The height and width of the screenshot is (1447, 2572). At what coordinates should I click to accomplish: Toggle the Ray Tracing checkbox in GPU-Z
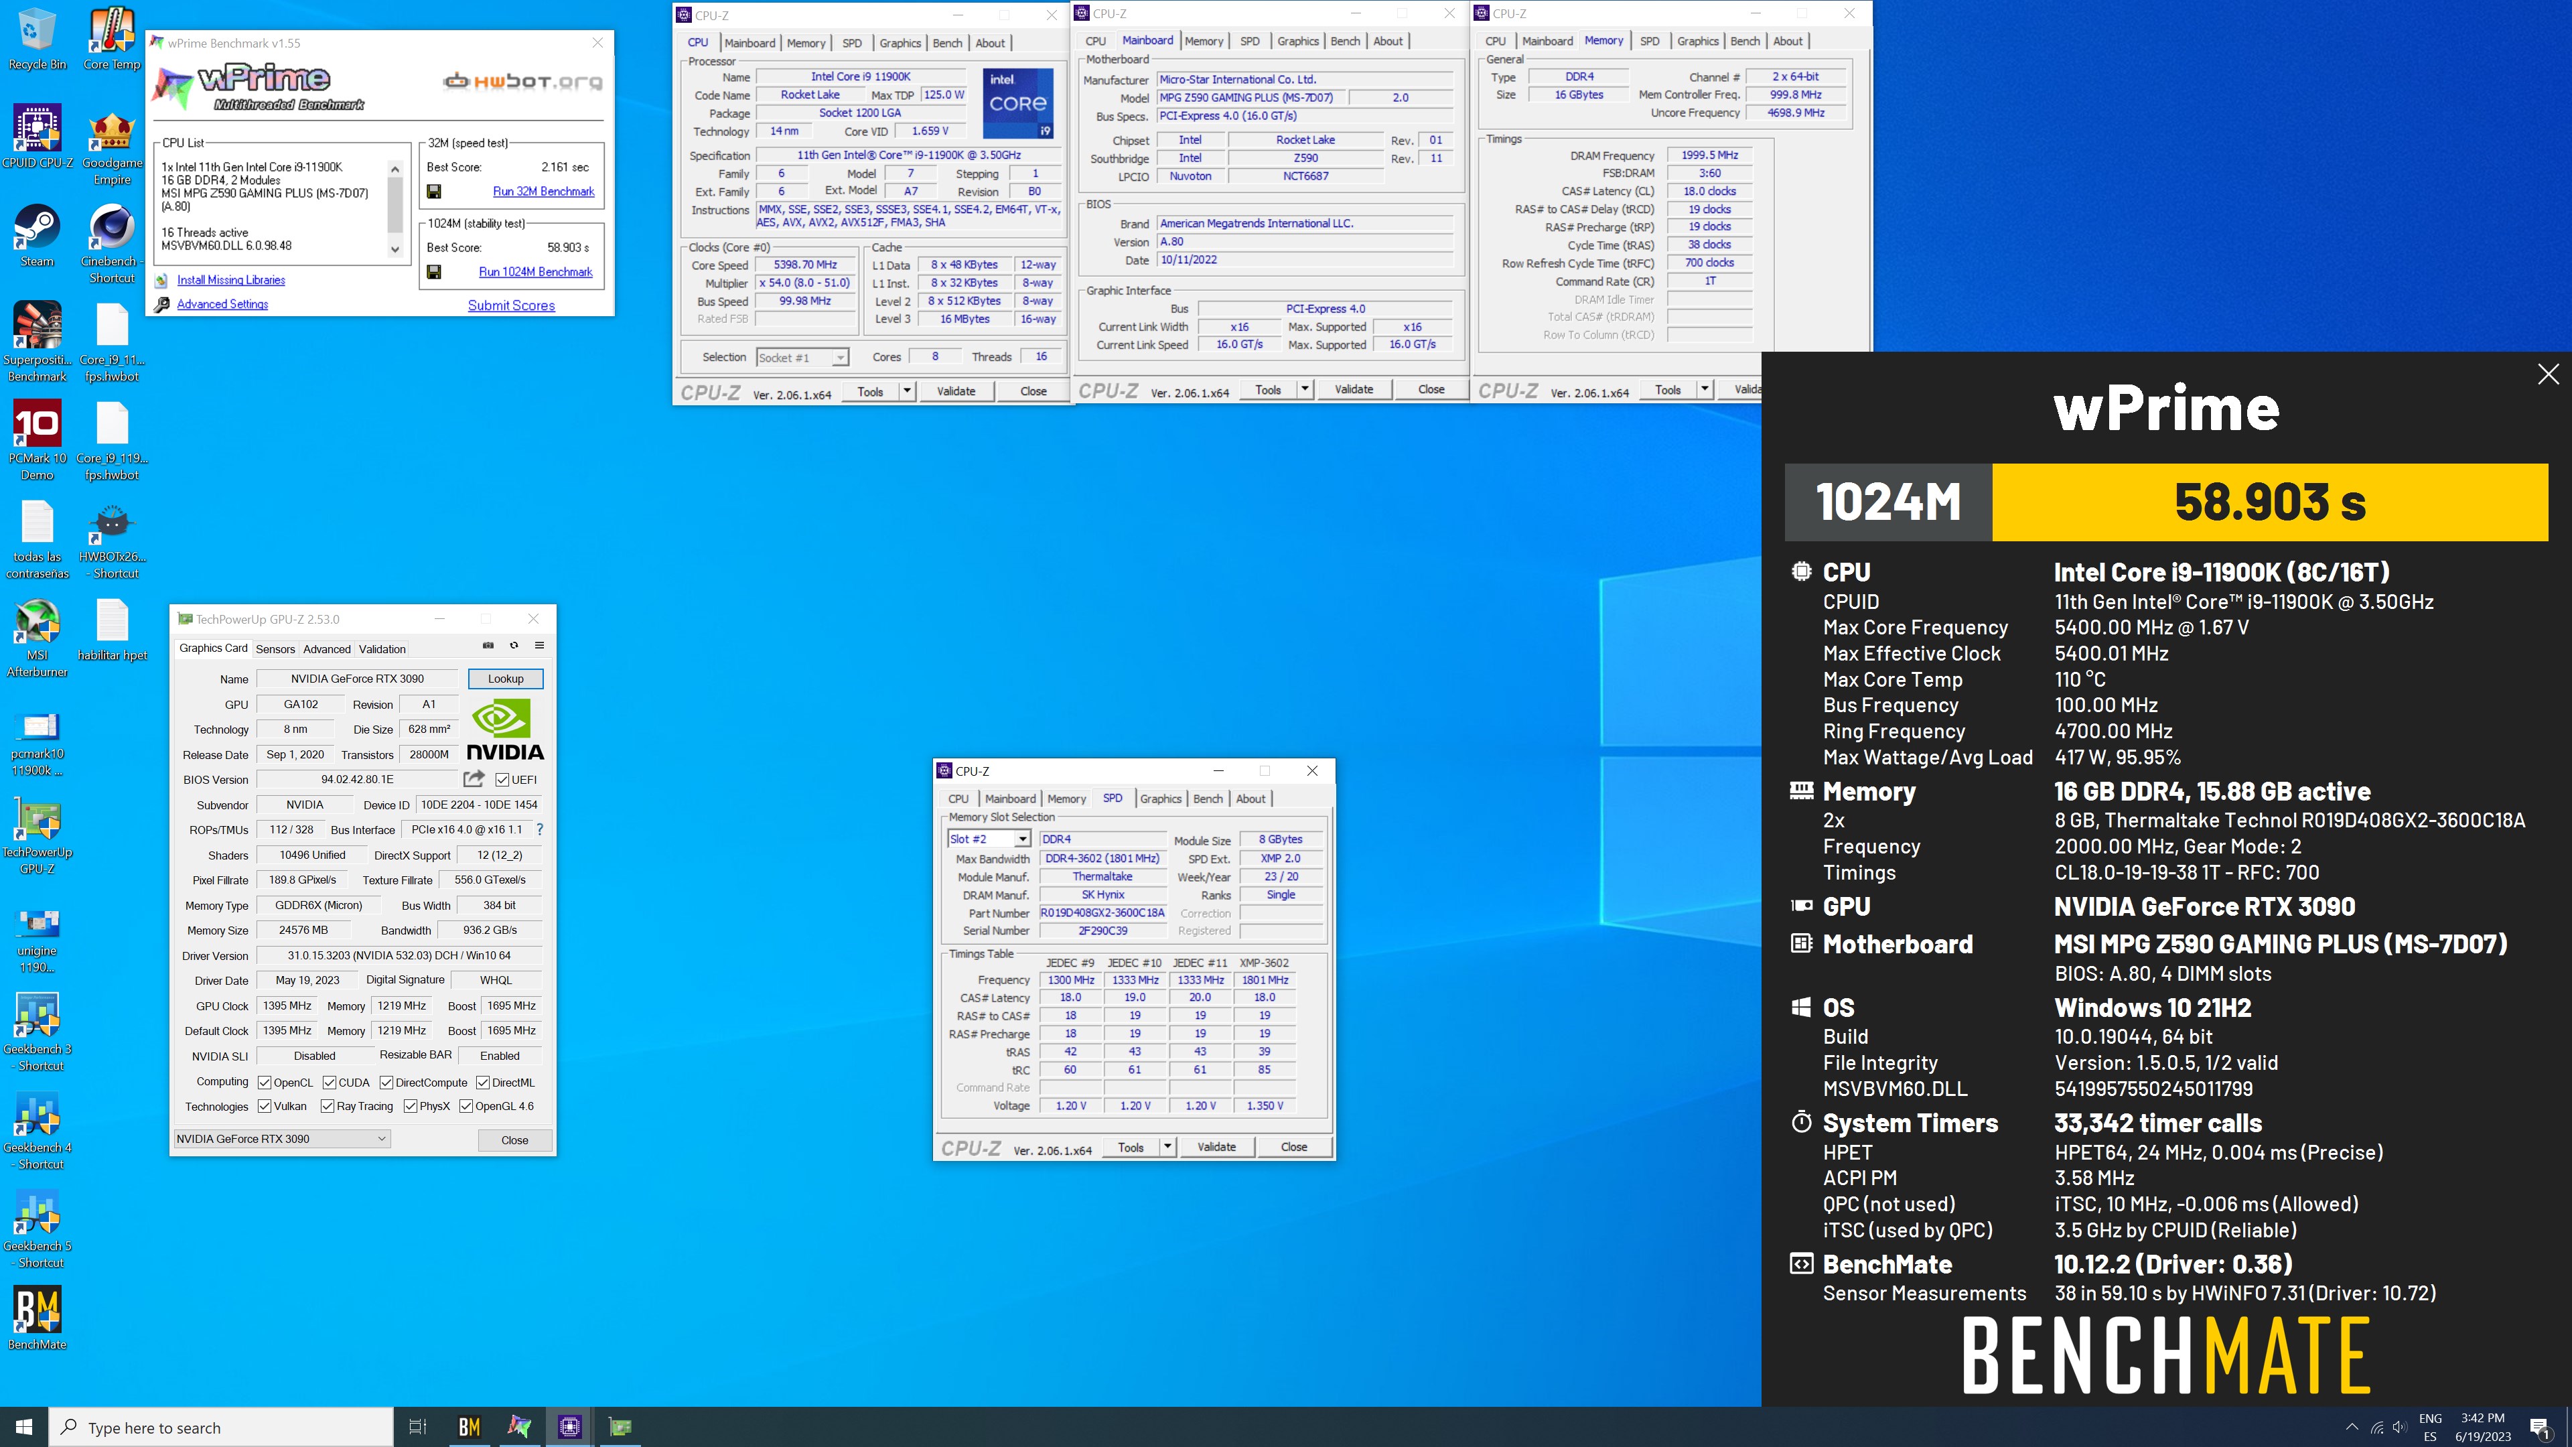click(x=328, y=1107)
